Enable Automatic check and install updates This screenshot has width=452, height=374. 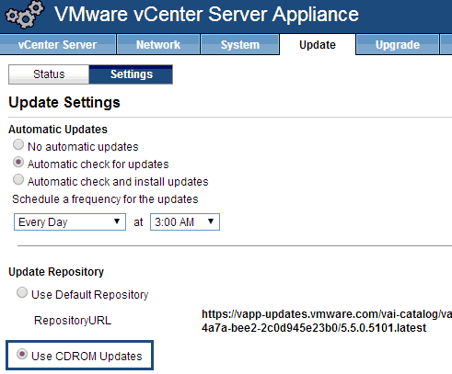(x=18, y=179)
